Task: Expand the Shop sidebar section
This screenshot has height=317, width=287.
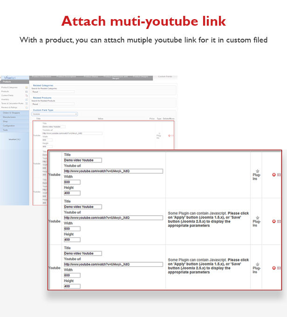Action: [14, 121]
